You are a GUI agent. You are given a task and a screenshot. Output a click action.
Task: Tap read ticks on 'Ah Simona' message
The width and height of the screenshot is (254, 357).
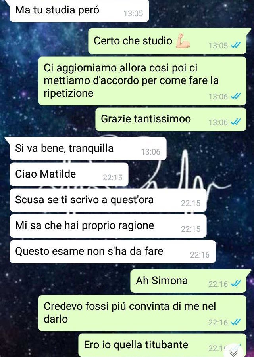[x=235, y=284]
